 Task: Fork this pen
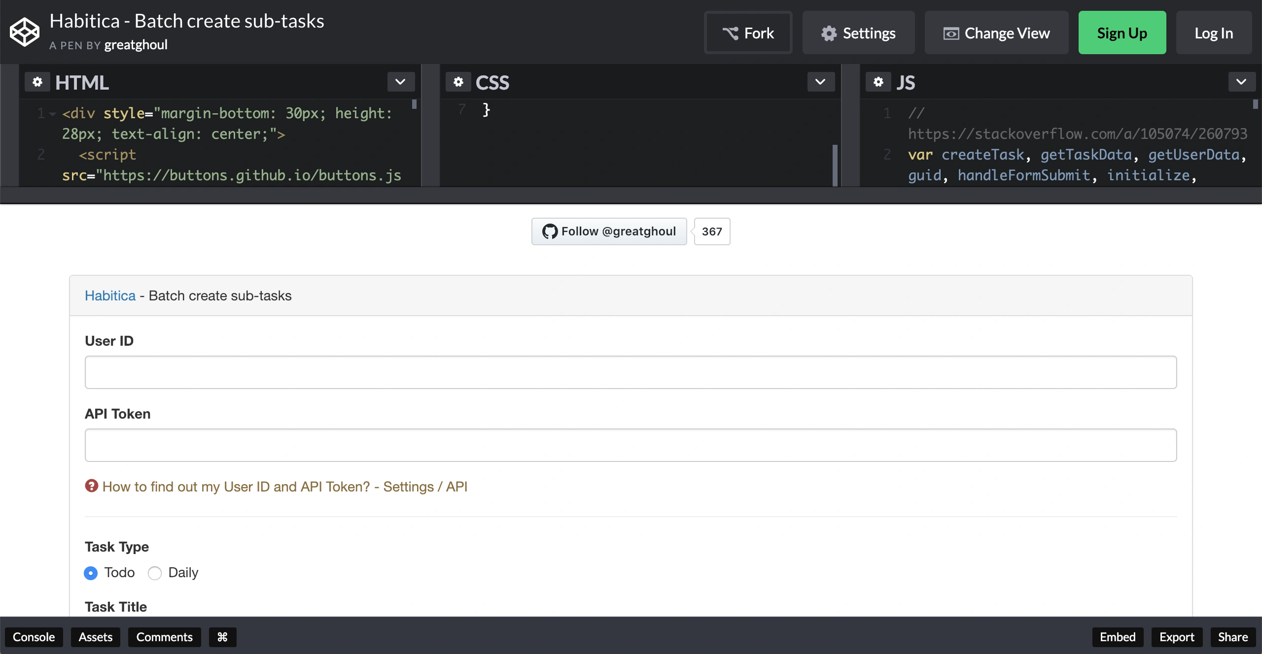[x=748, y=33]
